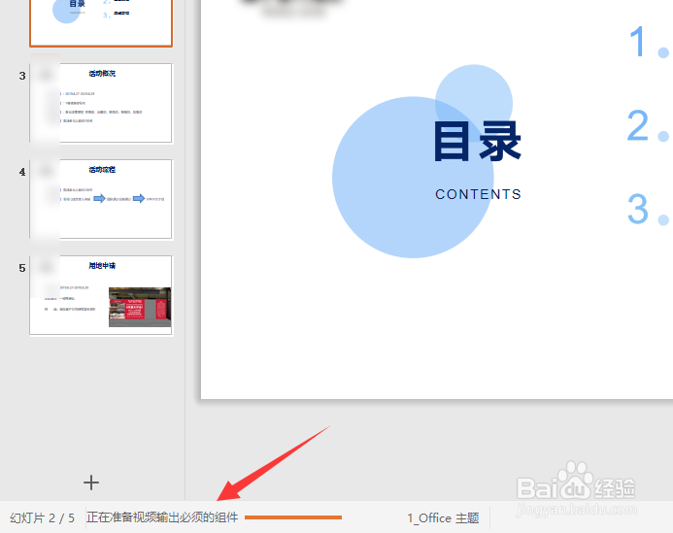
Task: Click slide number 5 label in panel
Action: [x=22, y=268]
